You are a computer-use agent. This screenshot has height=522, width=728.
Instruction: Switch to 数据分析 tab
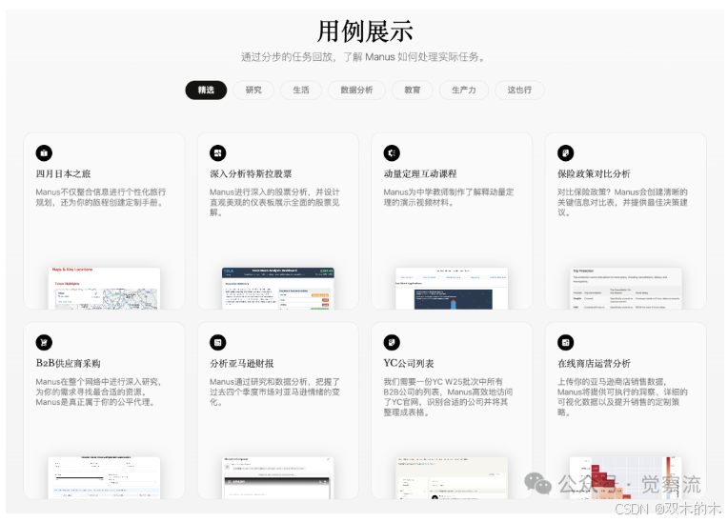point(356,90)
